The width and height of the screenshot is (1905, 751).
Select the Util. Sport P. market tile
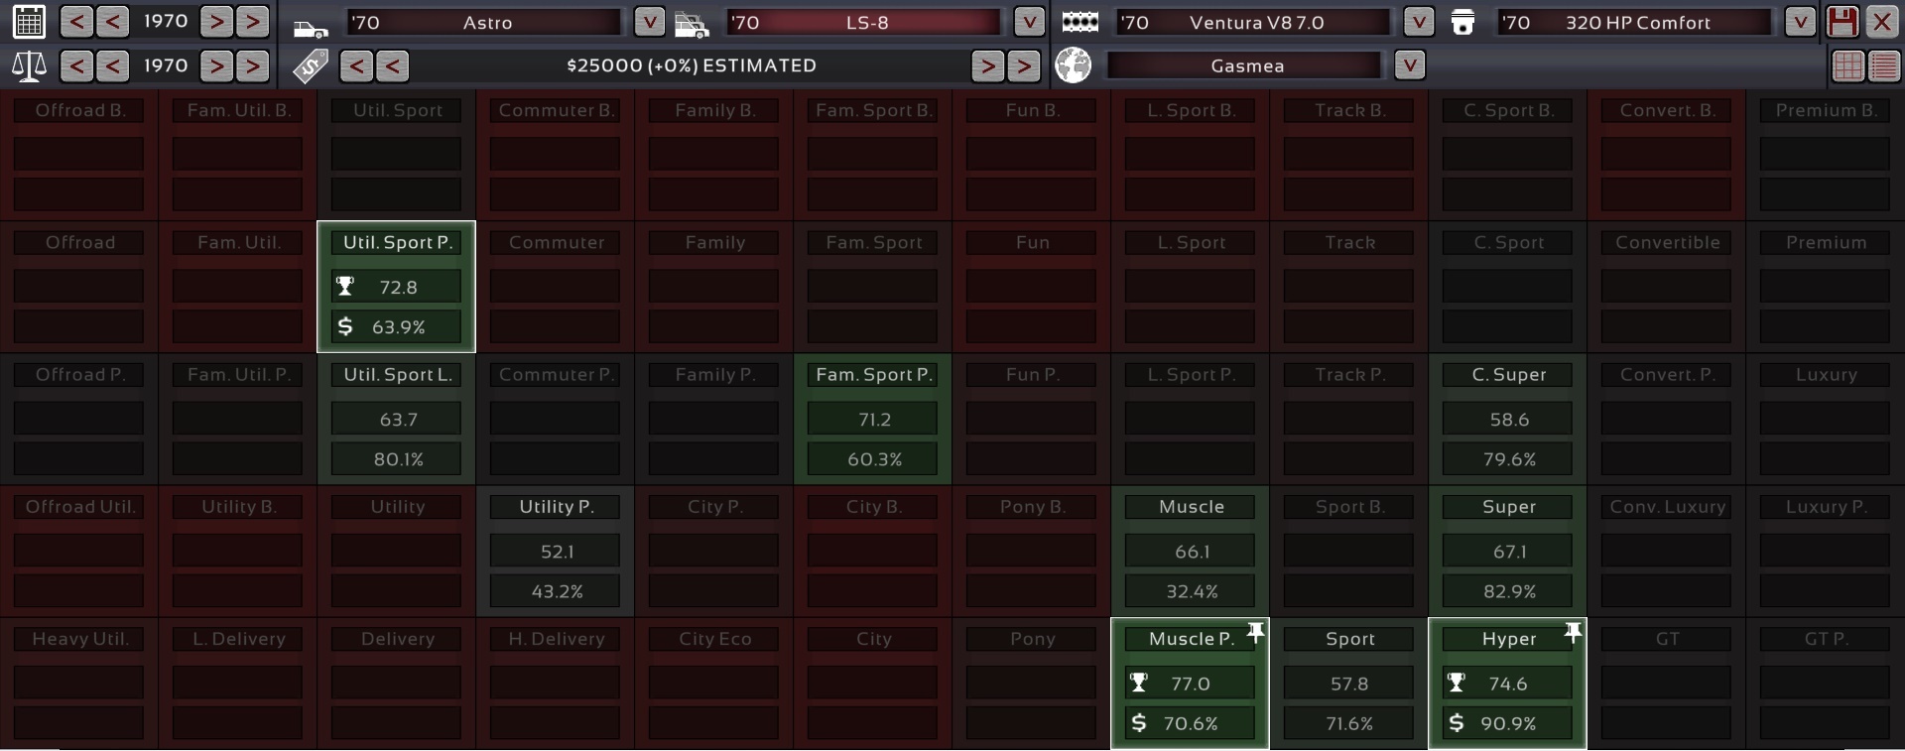[396, 287]
